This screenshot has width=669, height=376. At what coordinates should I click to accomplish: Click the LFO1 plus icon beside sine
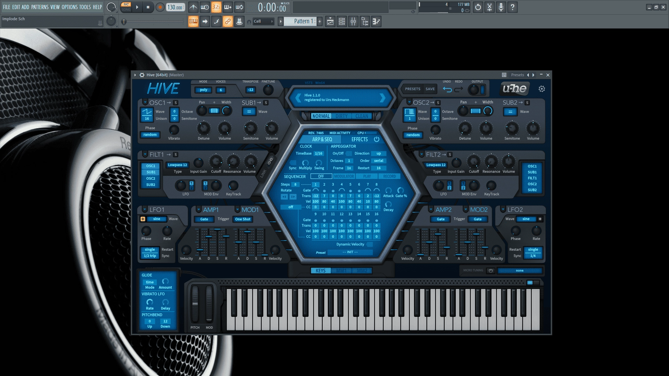pos(143,219)
